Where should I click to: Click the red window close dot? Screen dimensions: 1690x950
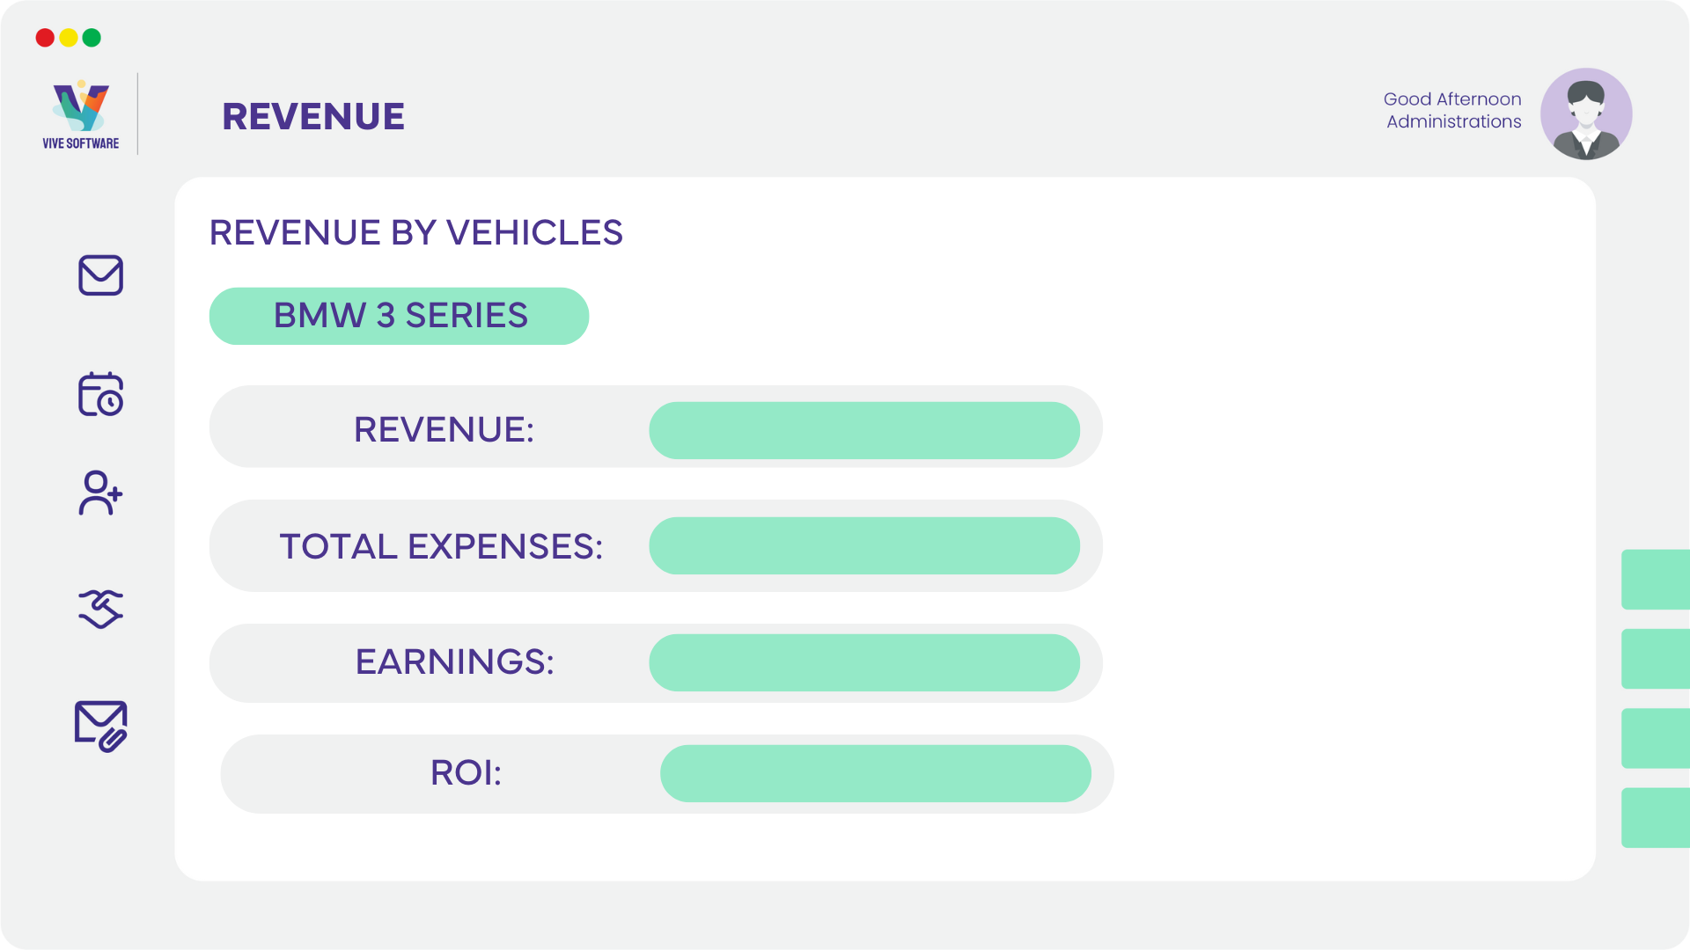[45, 38]
